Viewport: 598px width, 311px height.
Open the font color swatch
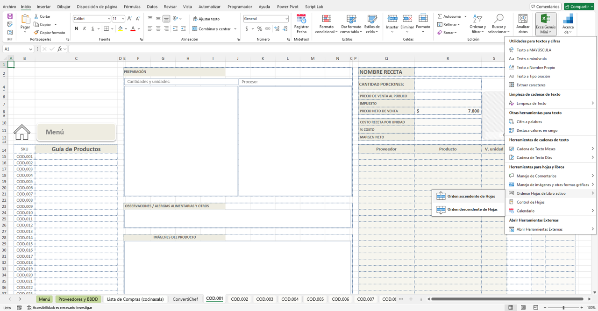tap(133, 28)
